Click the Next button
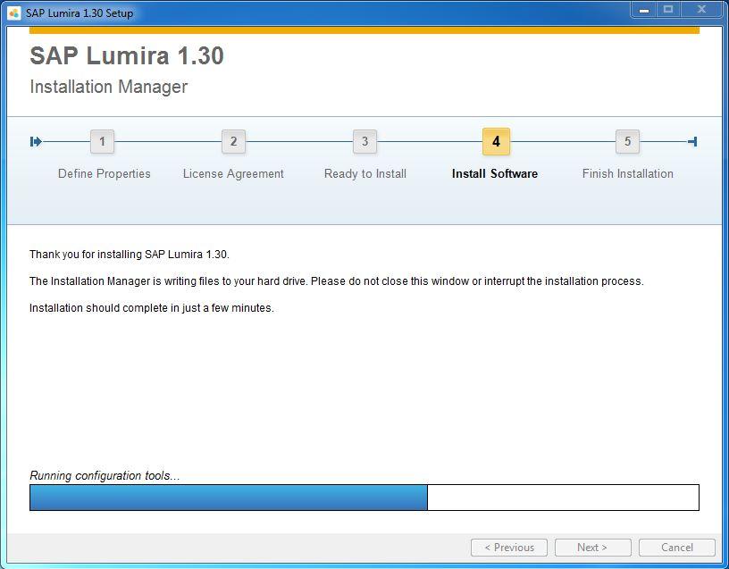The width and height of the screenshot is (729, 569). pyautogui.click(x=593, y=548)
